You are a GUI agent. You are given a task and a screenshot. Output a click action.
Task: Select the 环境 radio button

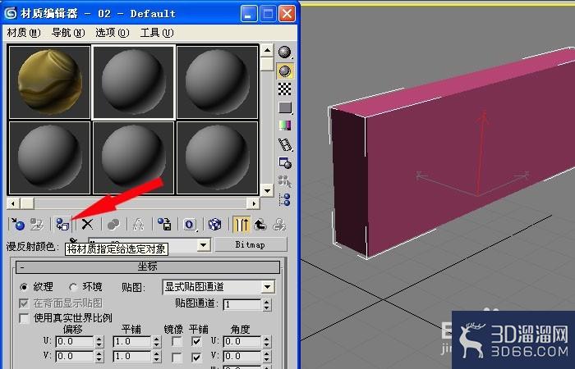(x=73, y=287)
